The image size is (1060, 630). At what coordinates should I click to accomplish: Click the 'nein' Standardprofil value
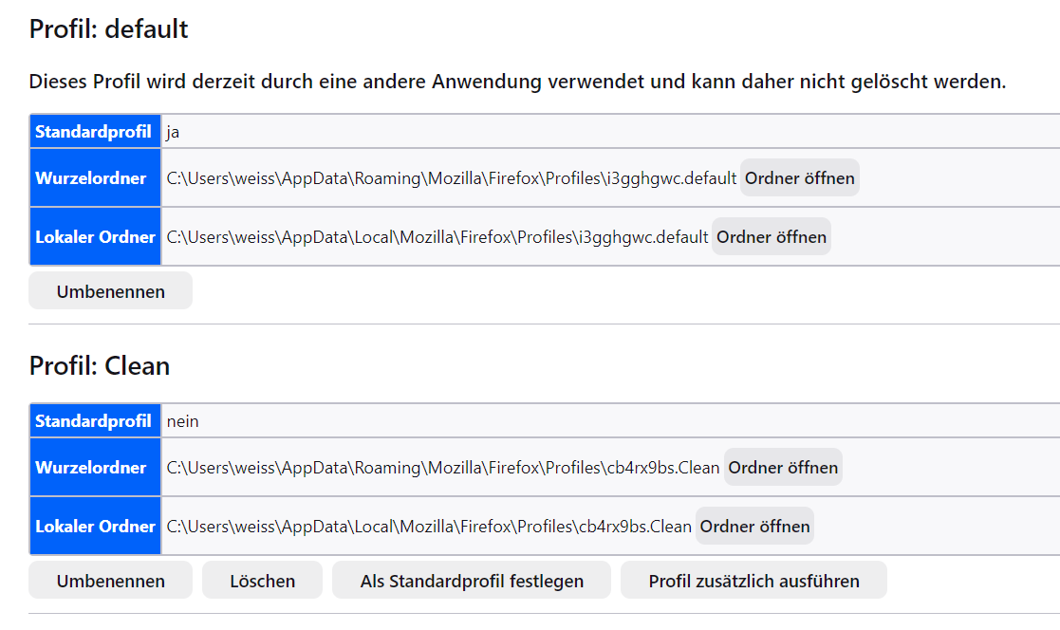(x=183, y=421)
